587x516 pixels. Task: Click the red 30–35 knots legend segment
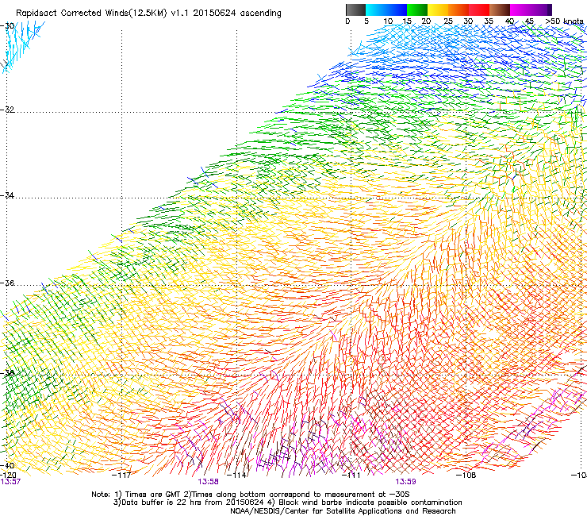[479, 10]
